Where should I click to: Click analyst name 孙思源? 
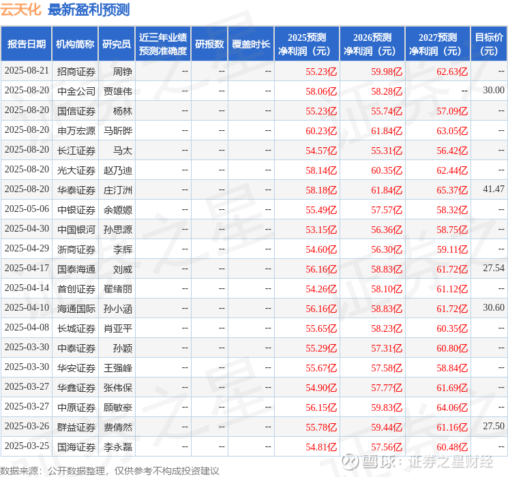pos(117,229)
